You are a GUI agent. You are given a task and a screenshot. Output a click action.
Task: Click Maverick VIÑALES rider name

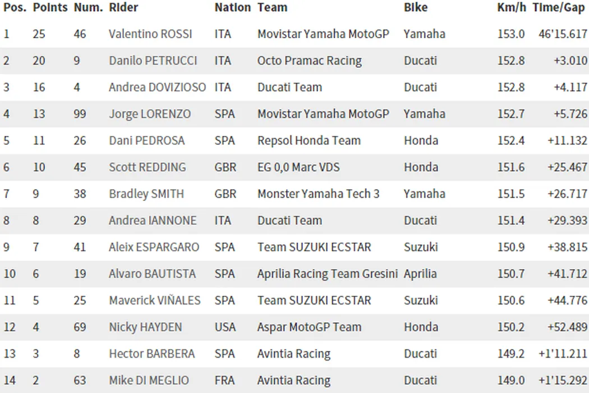154,301
